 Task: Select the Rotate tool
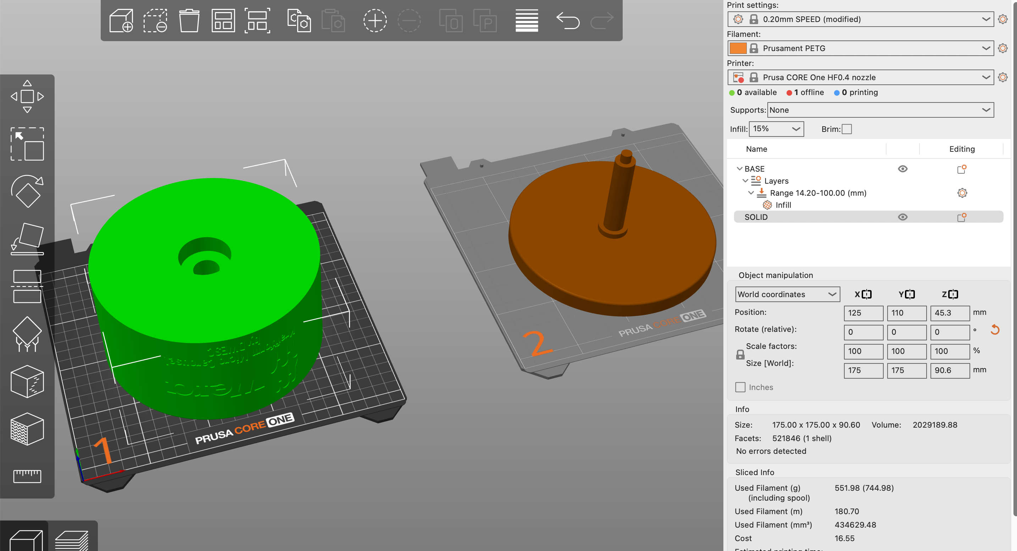click(x=27, y=191)
